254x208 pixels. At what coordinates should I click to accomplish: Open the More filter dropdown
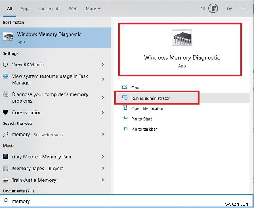pos(93,9)
